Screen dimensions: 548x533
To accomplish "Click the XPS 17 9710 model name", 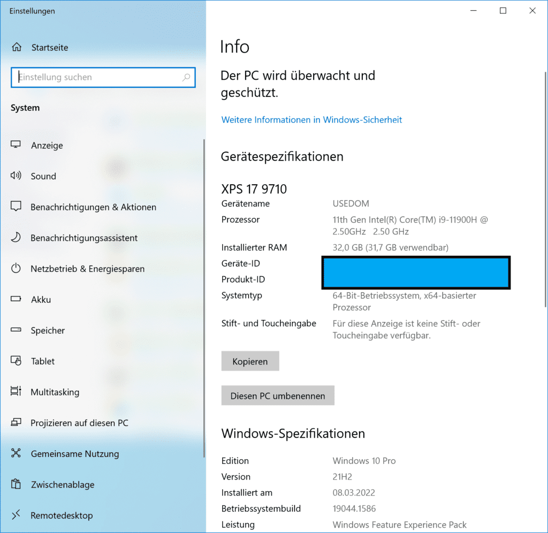I will (254, 189).
